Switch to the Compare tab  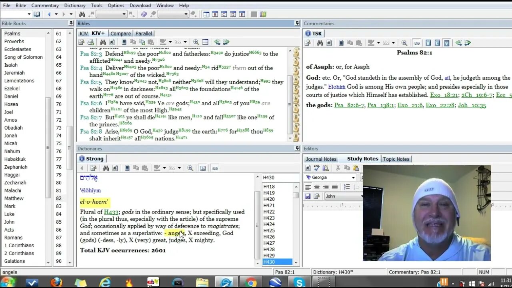coord(120,34)
